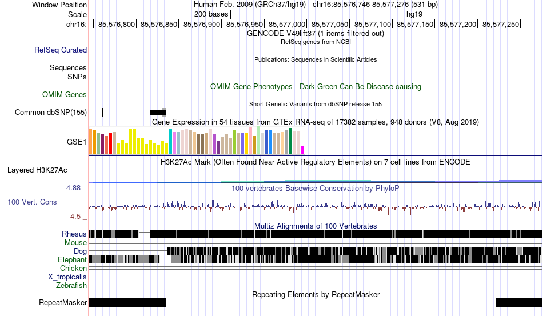The width and height of the screenshot is (543, 316).
Task: Click the 100 vertebrates Basewise Conservation title
Action: (x=316, y=188)
